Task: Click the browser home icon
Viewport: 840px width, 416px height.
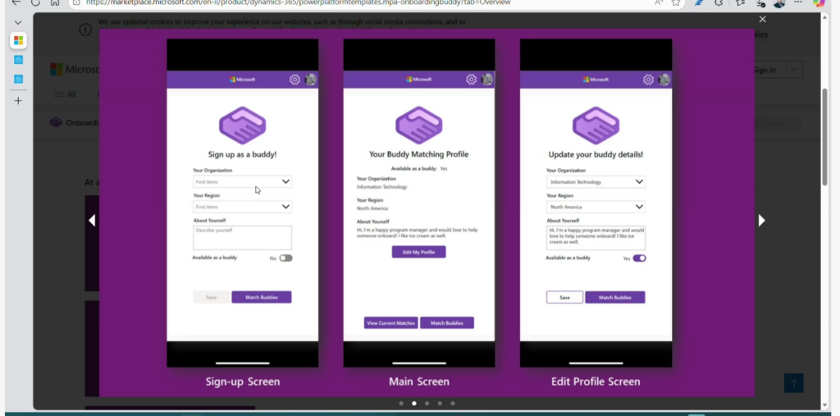Action: 55,2
